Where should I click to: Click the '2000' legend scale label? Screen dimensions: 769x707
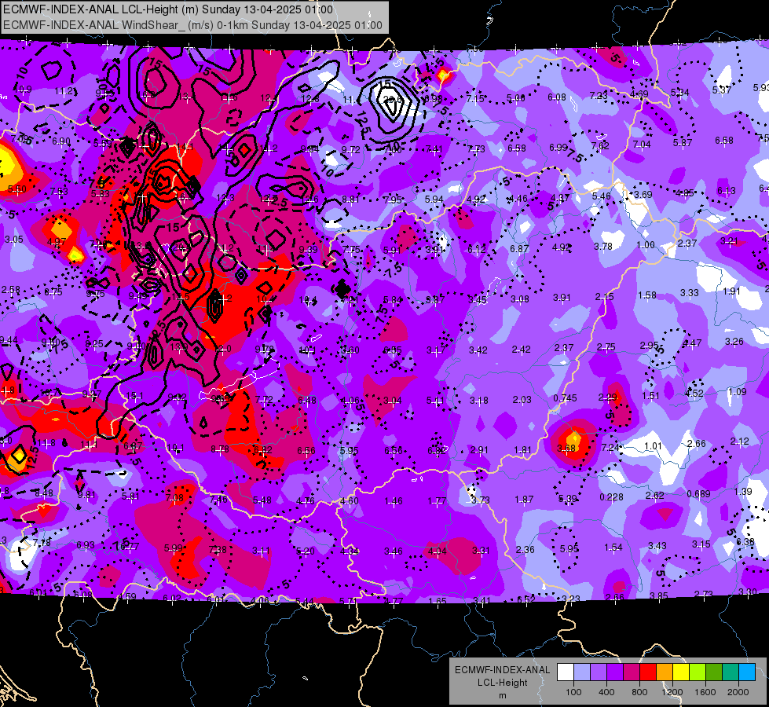(738, 692)
